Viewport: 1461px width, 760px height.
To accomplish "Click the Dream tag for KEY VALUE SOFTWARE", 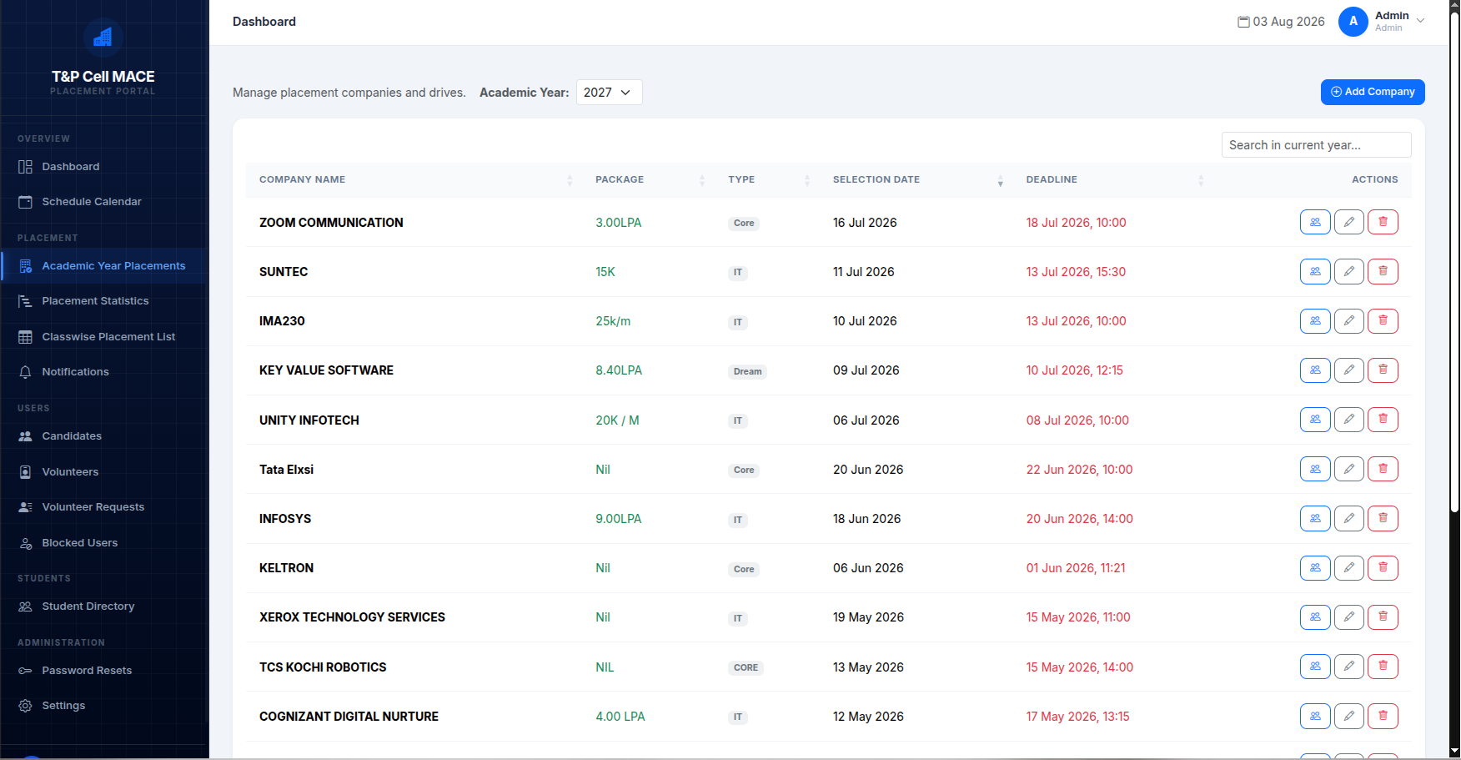I will point(747,372).
